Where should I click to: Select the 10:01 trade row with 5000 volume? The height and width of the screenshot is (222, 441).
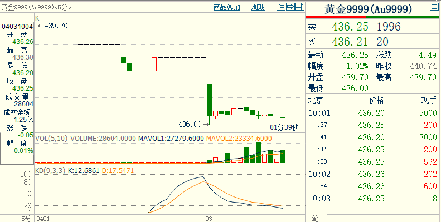tap(372, 113)
